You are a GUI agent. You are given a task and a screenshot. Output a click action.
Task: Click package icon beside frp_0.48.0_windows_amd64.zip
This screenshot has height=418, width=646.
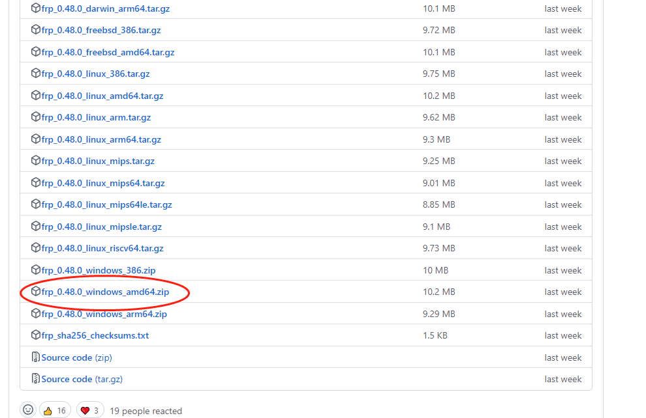point(36,292)
